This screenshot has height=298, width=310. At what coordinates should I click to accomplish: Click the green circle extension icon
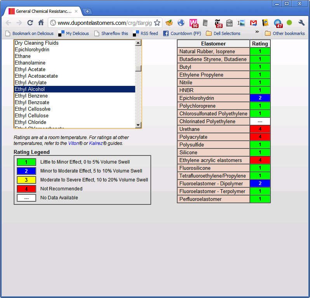pyautogui.click(x=289, y=23)
